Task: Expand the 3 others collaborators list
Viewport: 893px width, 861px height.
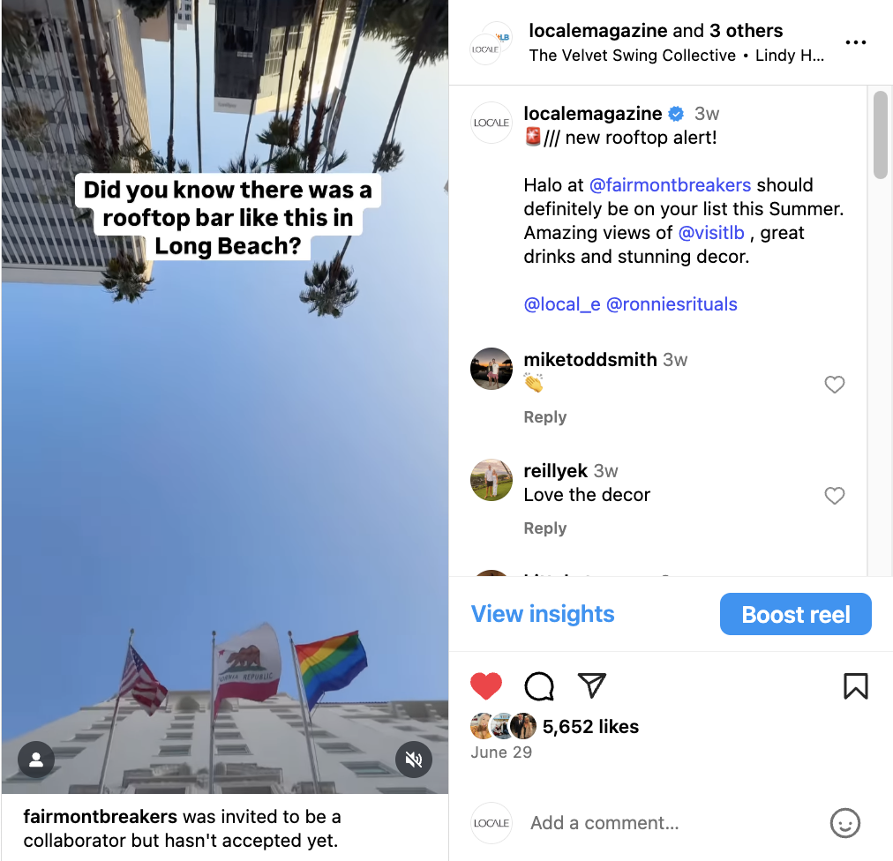Action: (746, 30)
